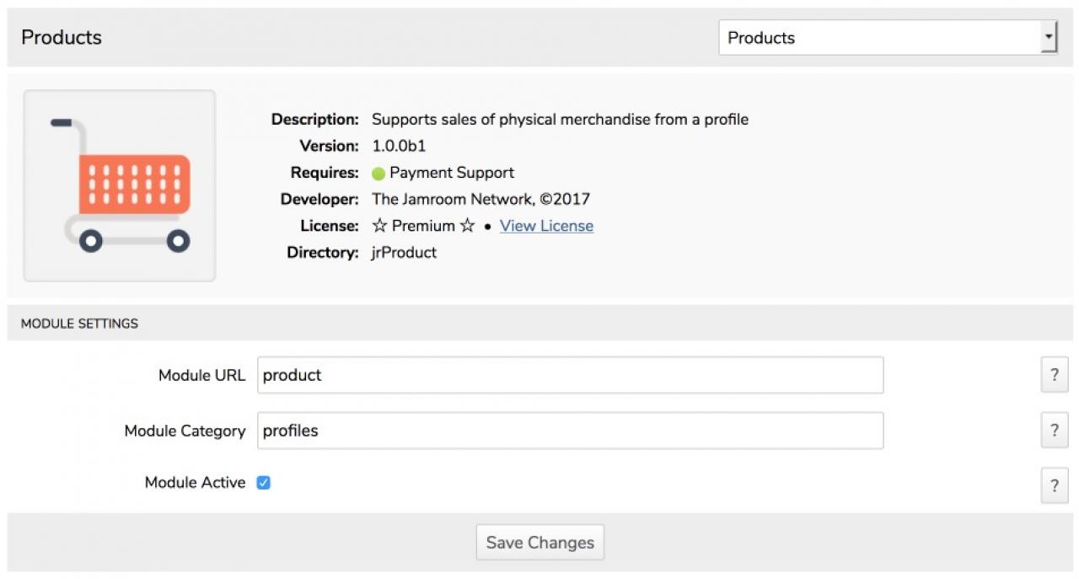Click the Module URL label

coord(201,375)
